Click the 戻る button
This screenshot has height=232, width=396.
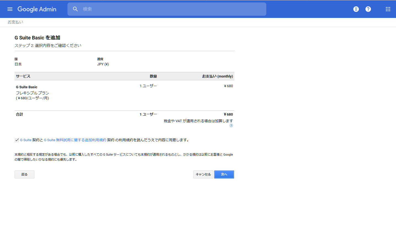pos(25,174)
